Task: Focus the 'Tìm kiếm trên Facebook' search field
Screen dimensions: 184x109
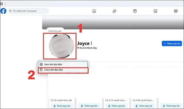Action: point(28,11)
